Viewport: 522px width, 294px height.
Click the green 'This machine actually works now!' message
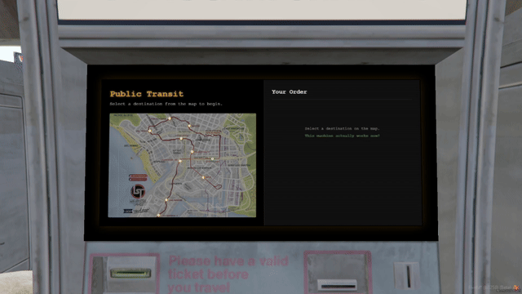click(x=342, y=136)
